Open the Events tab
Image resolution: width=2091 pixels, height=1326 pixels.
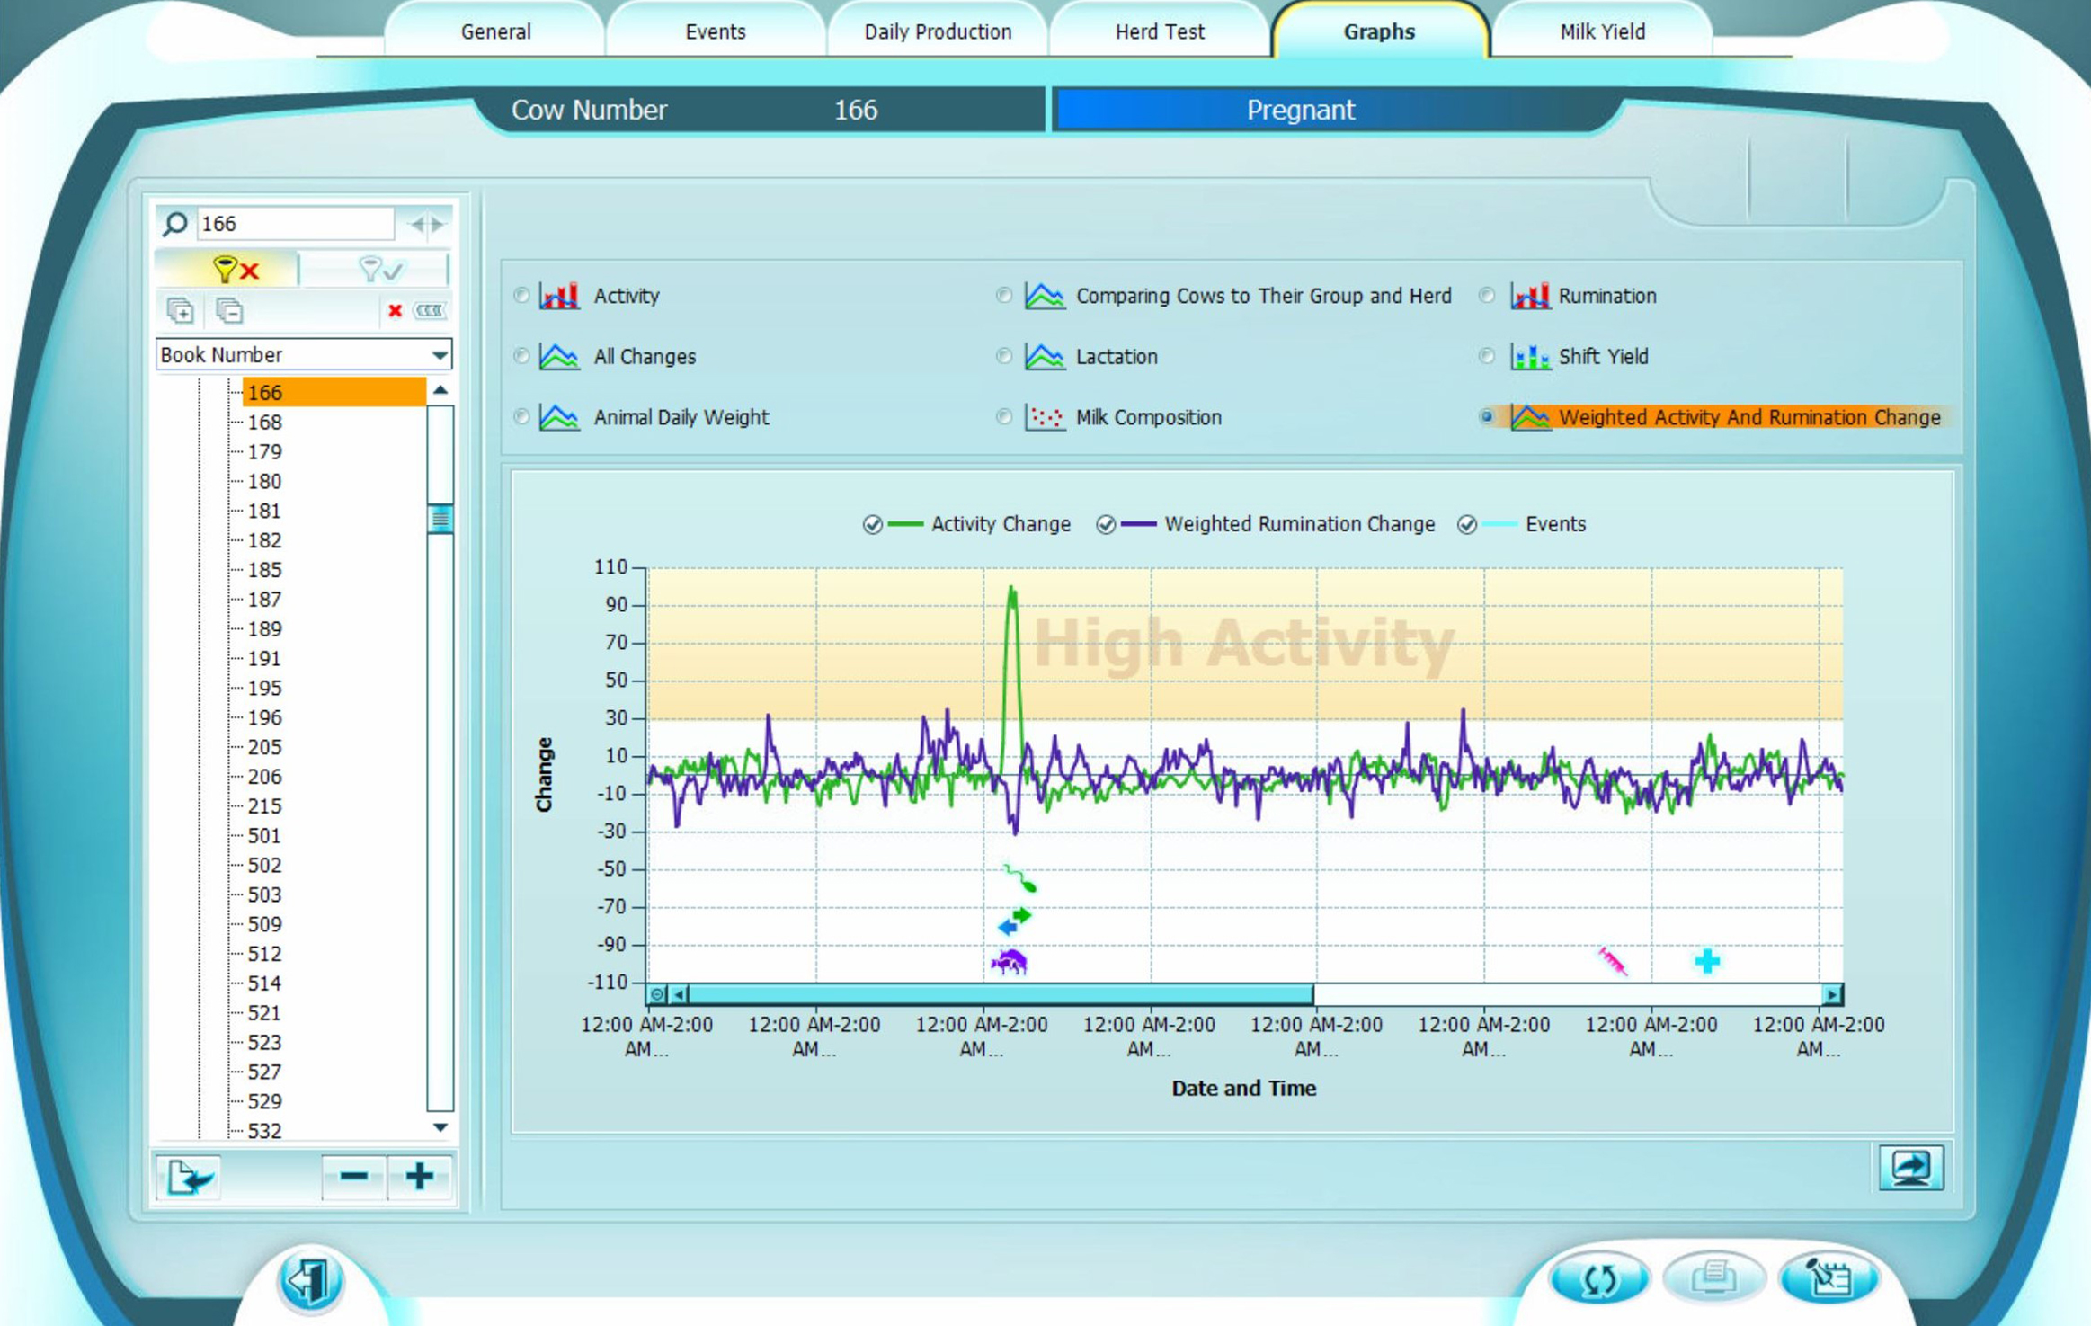(716, 31)
